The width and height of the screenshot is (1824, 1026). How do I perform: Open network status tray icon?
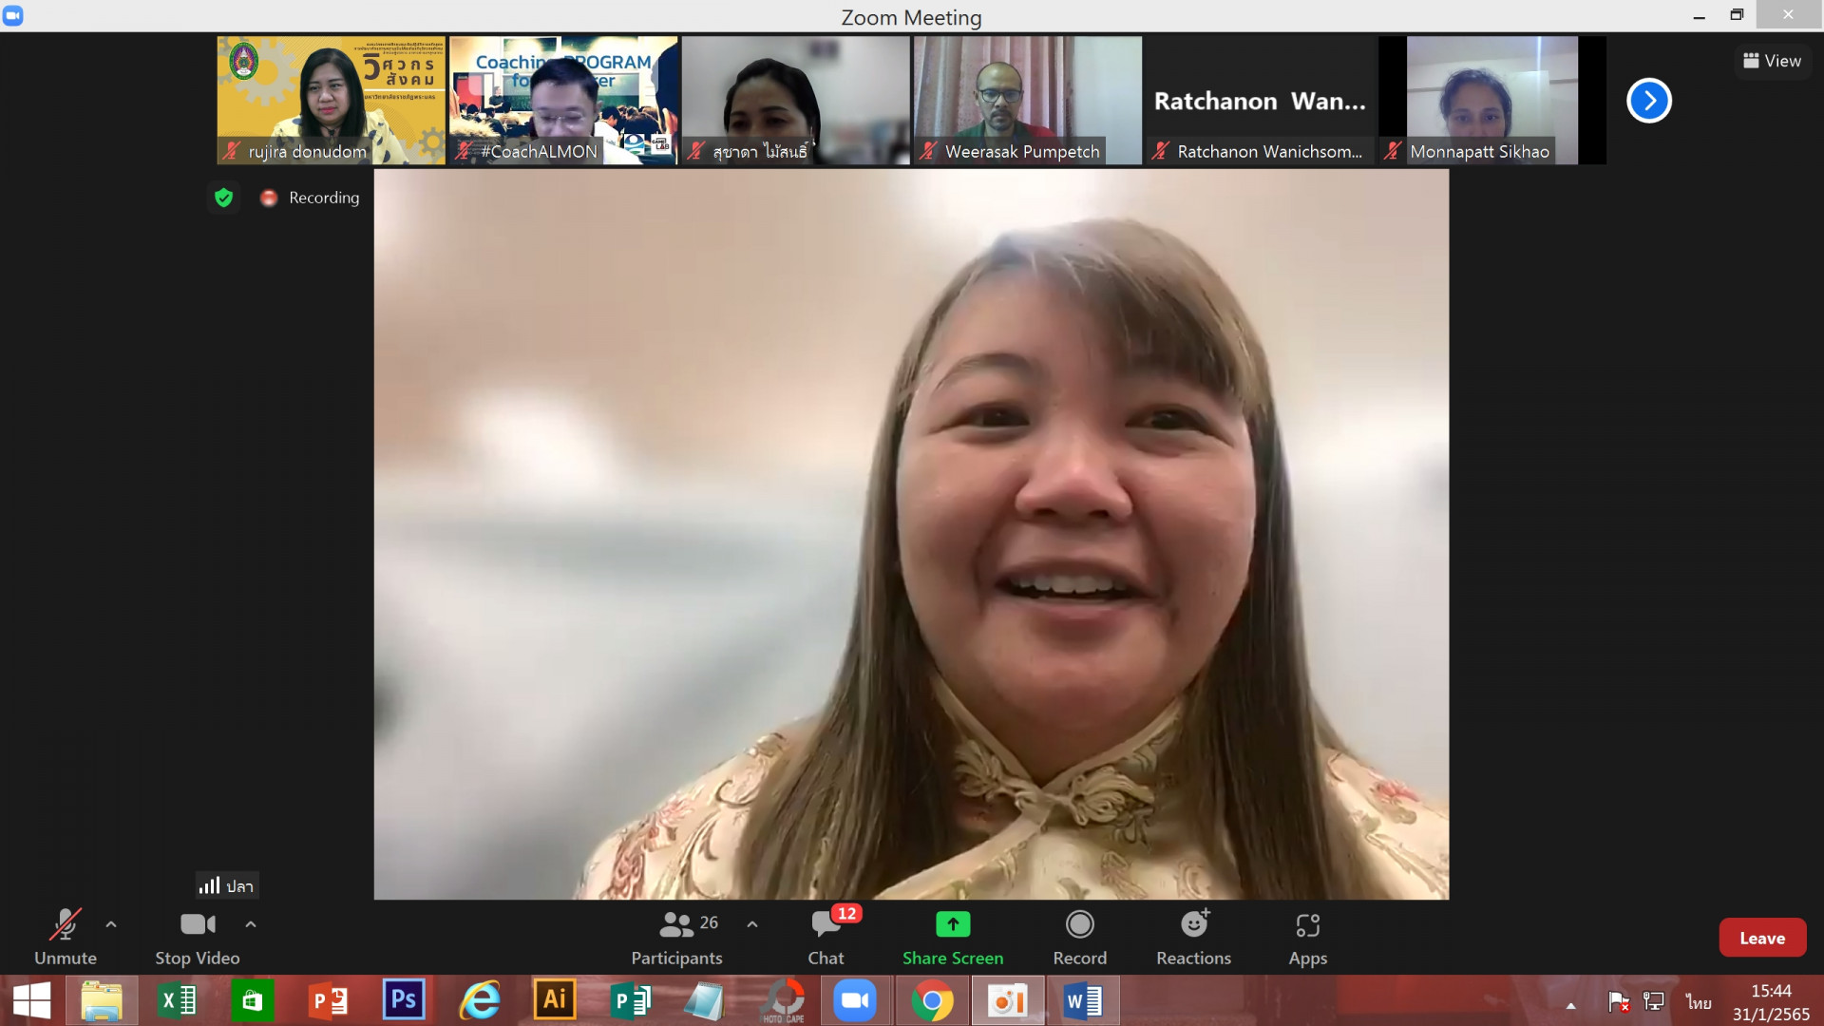tap(1654, 1001)
